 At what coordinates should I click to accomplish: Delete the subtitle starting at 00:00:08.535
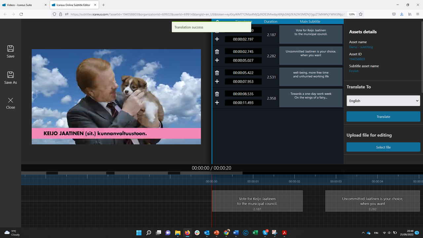(217, 94)
